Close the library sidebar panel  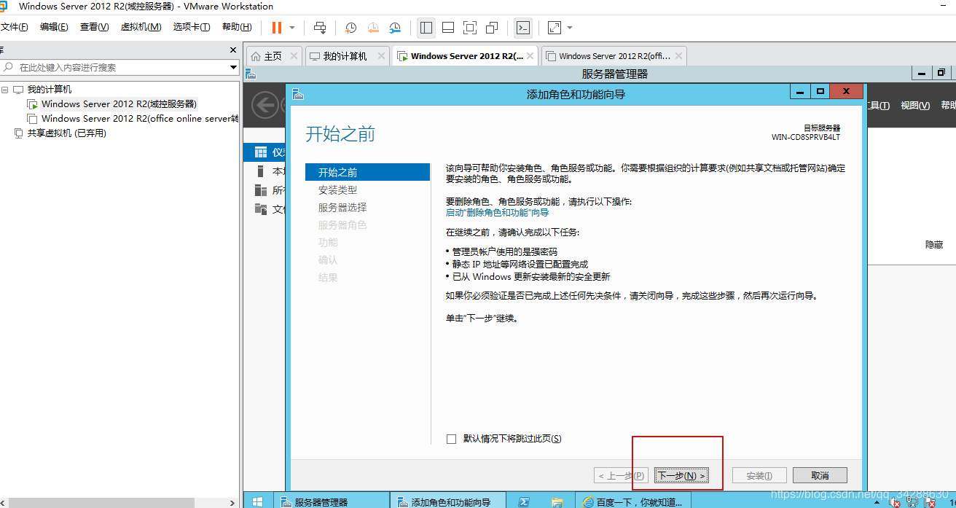tap(233, 50)
